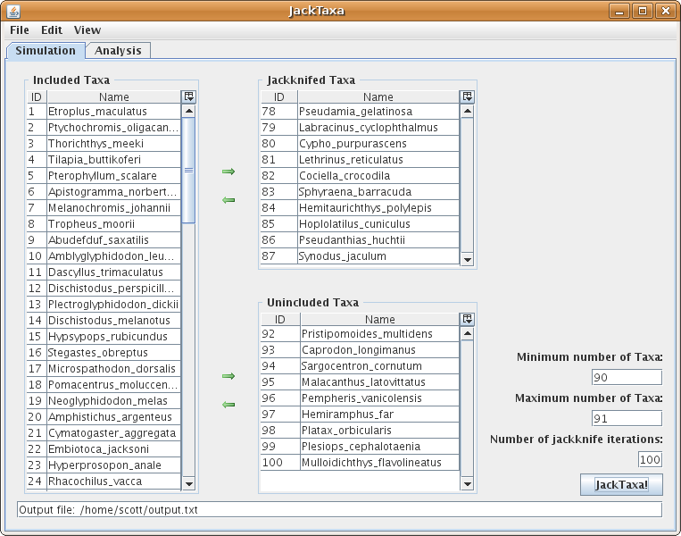The width and height of the screenshot is (681, 536).
Task: Switch to the Analysis tab
Action: tap(118, 50)
